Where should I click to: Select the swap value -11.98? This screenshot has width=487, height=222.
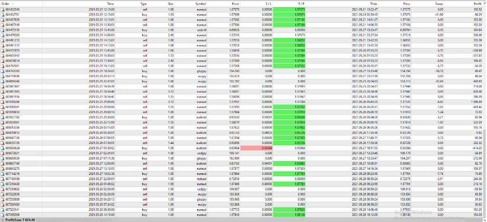(x=439, y=15)
